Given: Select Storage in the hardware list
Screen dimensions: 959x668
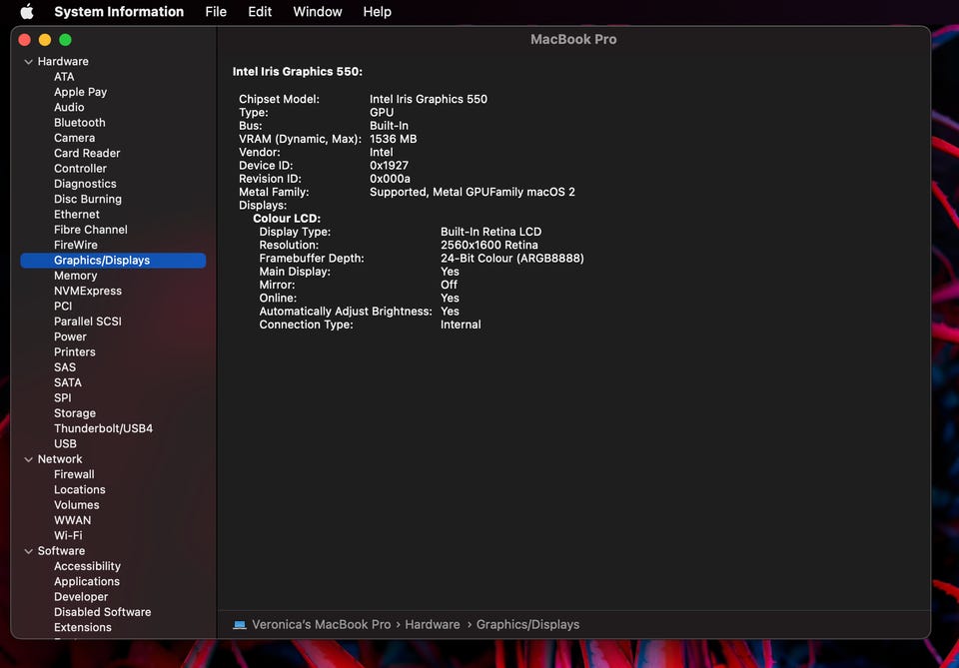Looking at the screenshot, I should pos(75,413).
